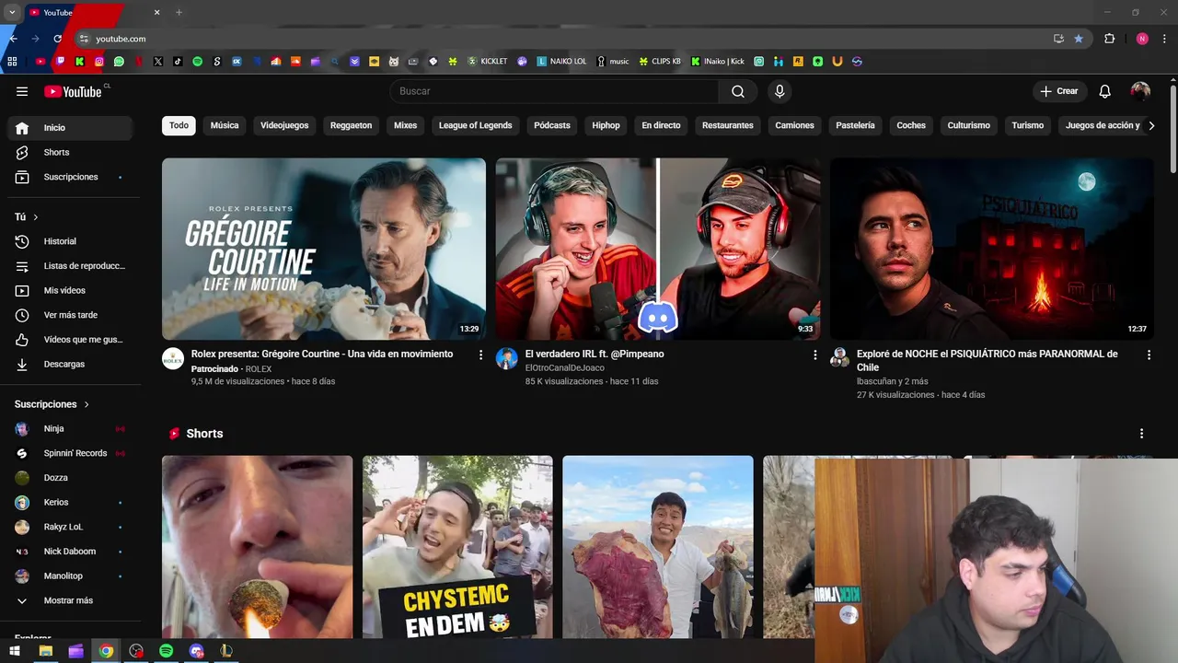Click the page vertical scrollbar
Viewport: 1178px width, 663px height.
1173,127
